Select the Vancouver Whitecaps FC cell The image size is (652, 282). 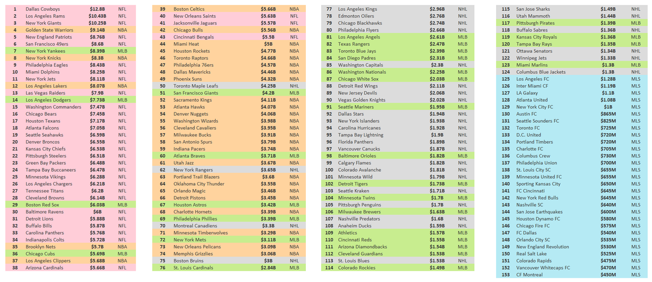coord(543,267)
